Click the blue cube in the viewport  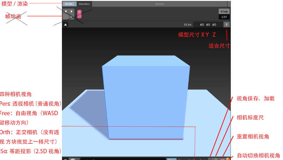click(x=146, y=97)
